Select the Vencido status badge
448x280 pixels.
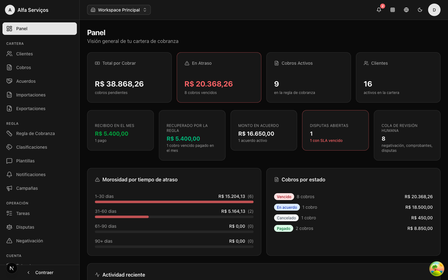tap(284, 197)
